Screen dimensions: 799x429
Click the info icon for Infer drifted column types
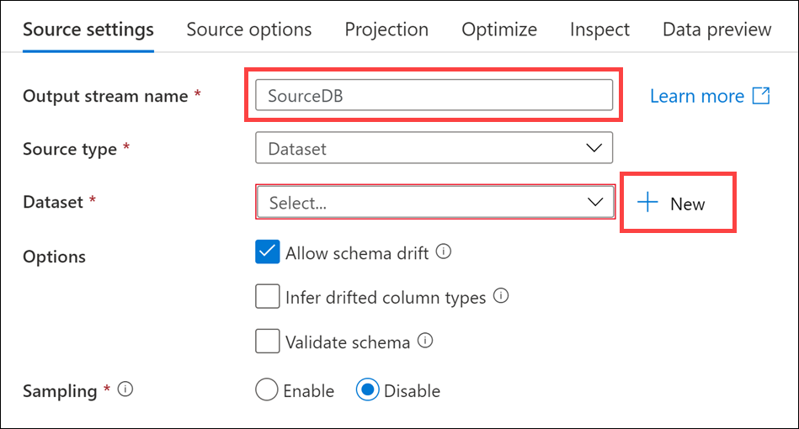tap(501, 295)
